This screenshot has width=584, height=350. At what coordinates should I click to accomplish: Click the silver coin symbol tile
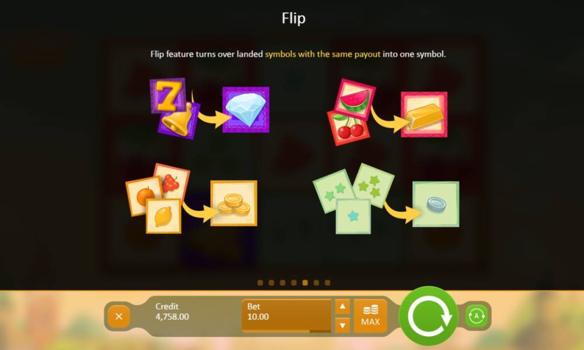point(436,204)
